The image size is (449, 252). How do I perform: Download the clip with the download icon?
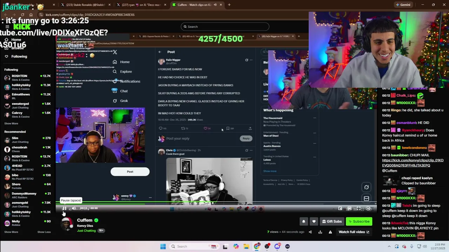coord(320,232)
